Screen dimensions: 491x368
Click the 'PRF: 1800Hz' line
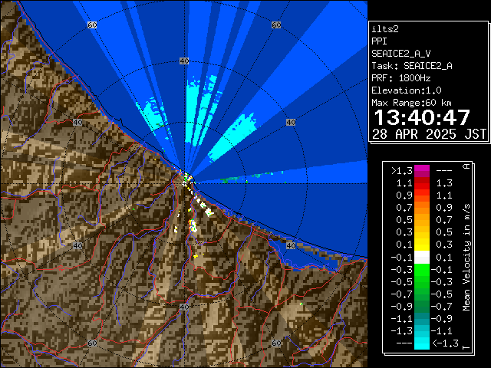click(400, 78)
